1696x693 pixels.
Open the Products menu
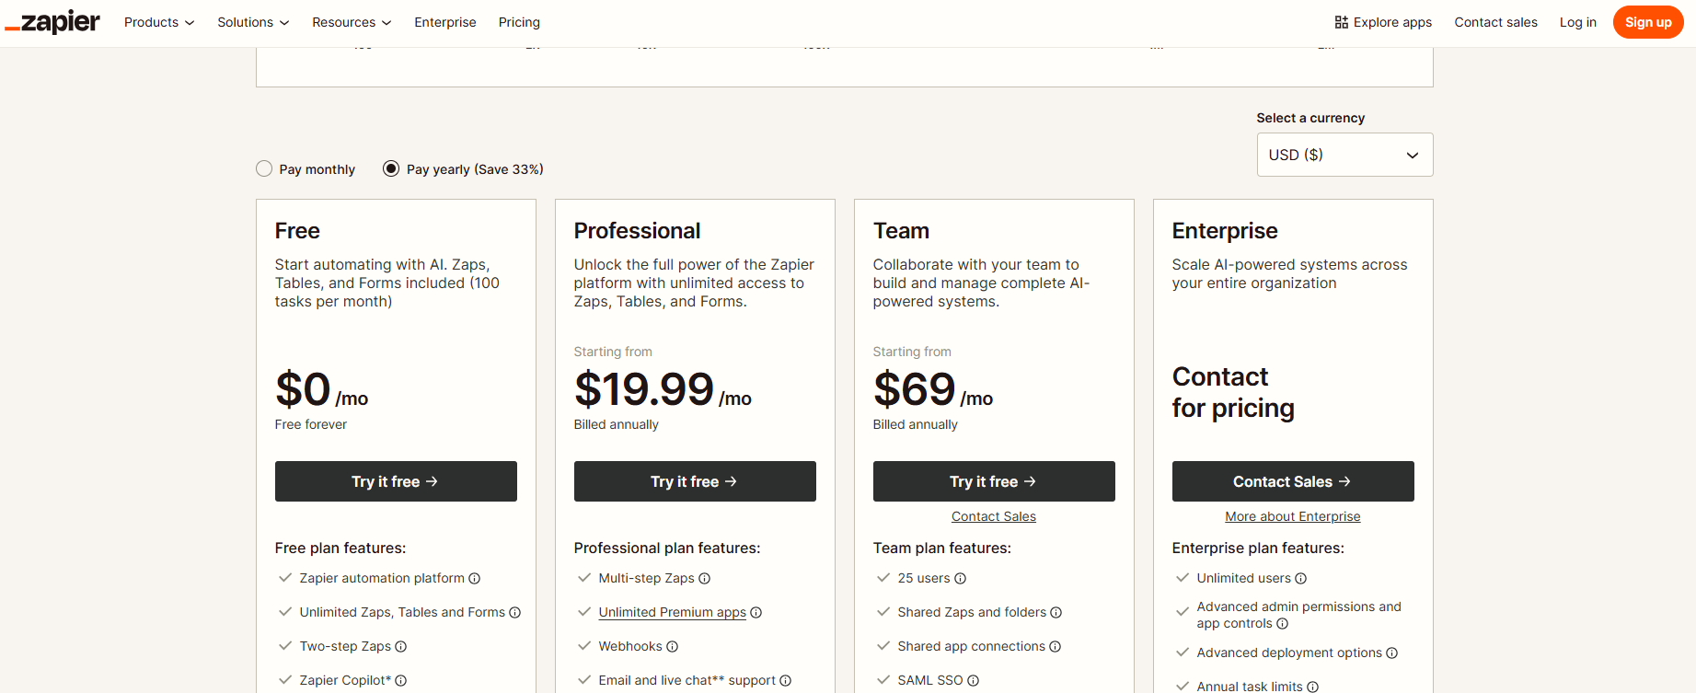(159, 22)
